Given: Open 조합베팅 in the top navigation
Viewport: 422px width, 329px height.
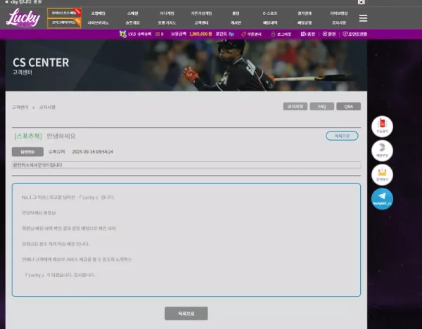Looking at the screenshot, I should pyautogui.click(x=98, y=13).
